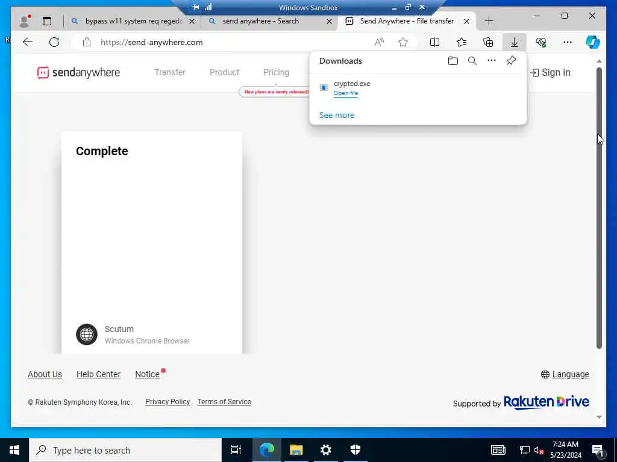Click the muted volume tray icon
This screenshot has height=462, width=617.
click(x=538, y=450)
